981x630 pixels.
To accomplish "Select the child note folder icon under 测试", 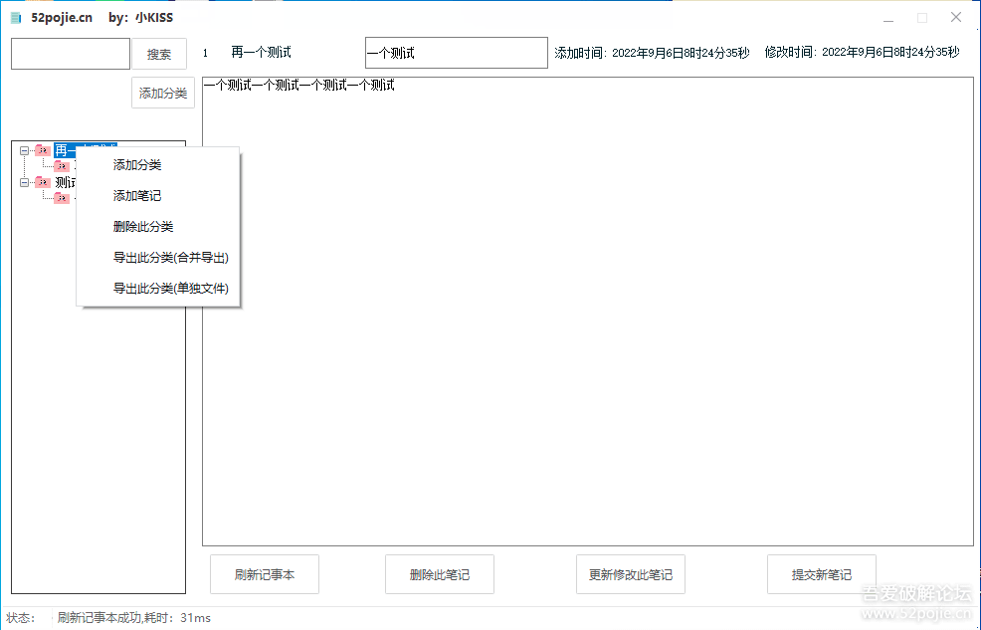I will [x=62, y=198].
